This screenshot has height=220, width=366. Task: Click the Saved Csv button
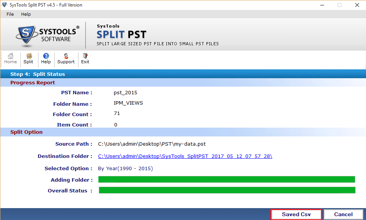click(x=296, y=214)
